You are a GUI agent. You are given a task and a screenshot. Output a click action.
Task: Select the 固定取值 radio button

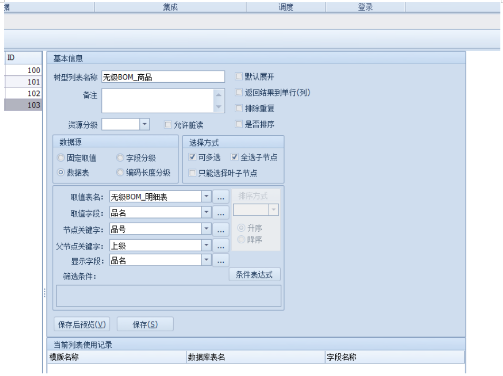[x=61, y=157]
